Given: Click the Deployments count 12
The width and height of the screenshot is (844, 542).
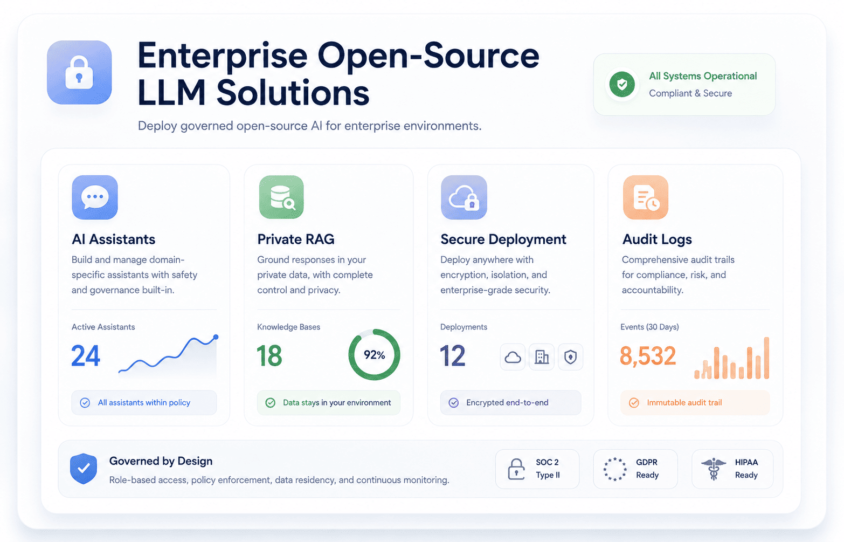Looking at the screenshot, I should tap(453, 356).
